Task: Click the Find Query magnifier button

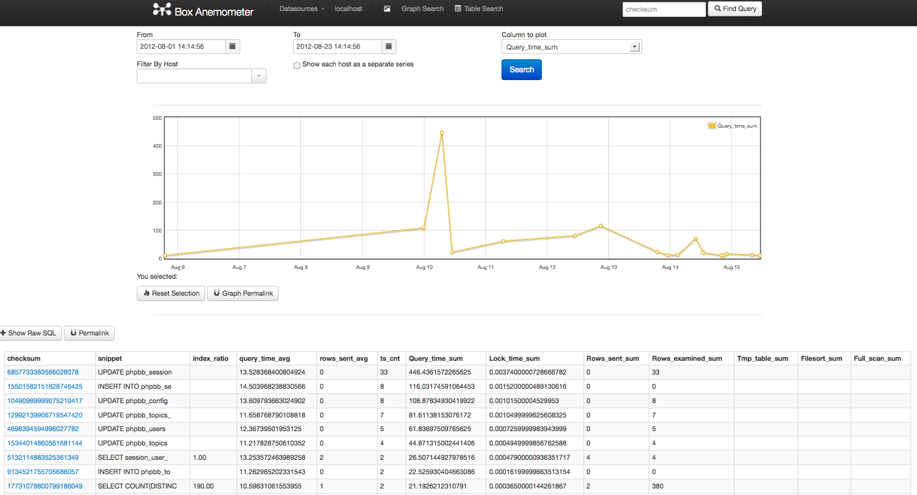Action: pyautogui.click(x=734, y=9)
